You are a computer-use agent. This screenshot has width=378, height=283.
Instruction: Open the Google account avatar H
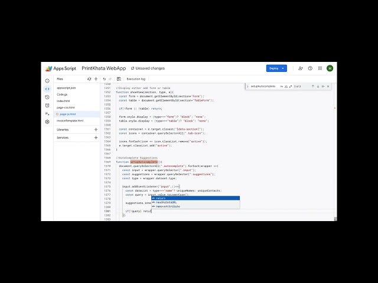pos(330,68)
